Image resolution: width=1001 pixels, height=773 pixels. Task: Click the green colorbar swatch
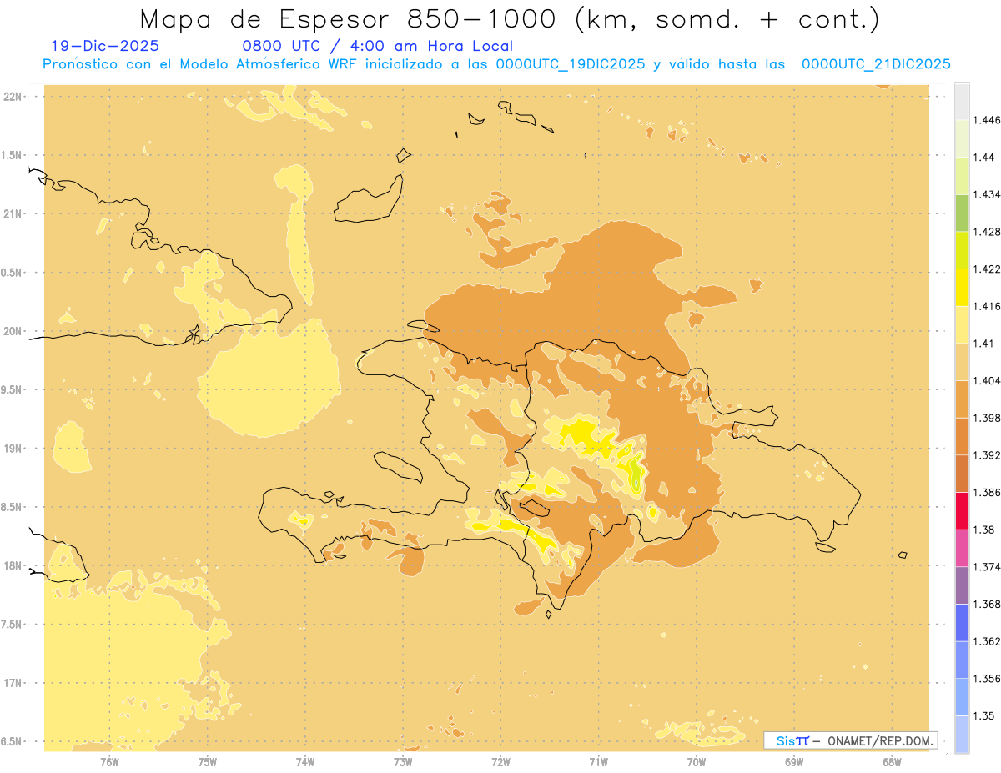pos(962,213)
